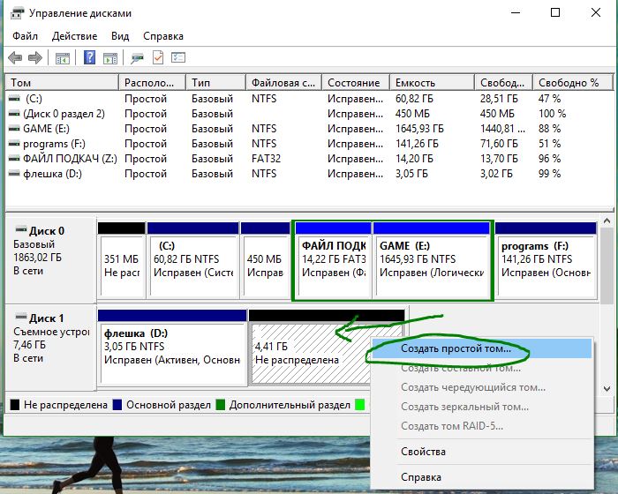Viewport: 618px width, 494px height.
Task: Open the Вид menu
Action: (x=120, y=36)
